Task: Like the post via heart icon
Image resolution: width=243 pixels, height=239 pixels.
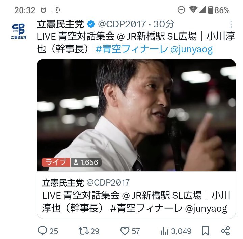Action: 125,231
